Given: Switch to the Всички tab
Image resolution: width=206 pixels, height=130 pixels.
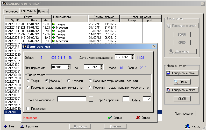Looking at the screenshot, I should (43, 11).
